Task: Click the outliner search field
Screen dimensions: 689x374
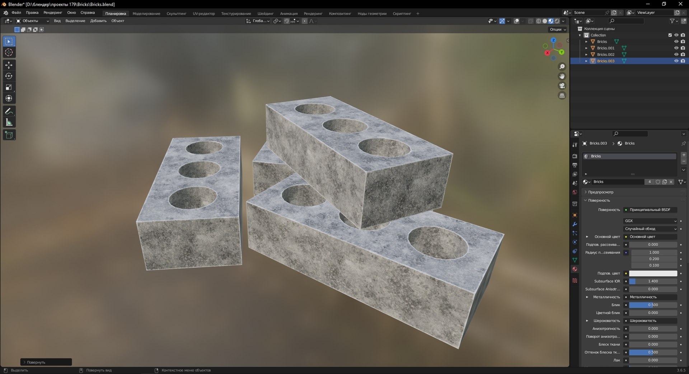Action: coord(626,21)
